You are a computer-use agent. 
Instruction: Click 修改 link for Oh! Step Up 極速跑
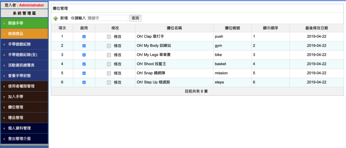pyautogui.click(x=117, y=82)
